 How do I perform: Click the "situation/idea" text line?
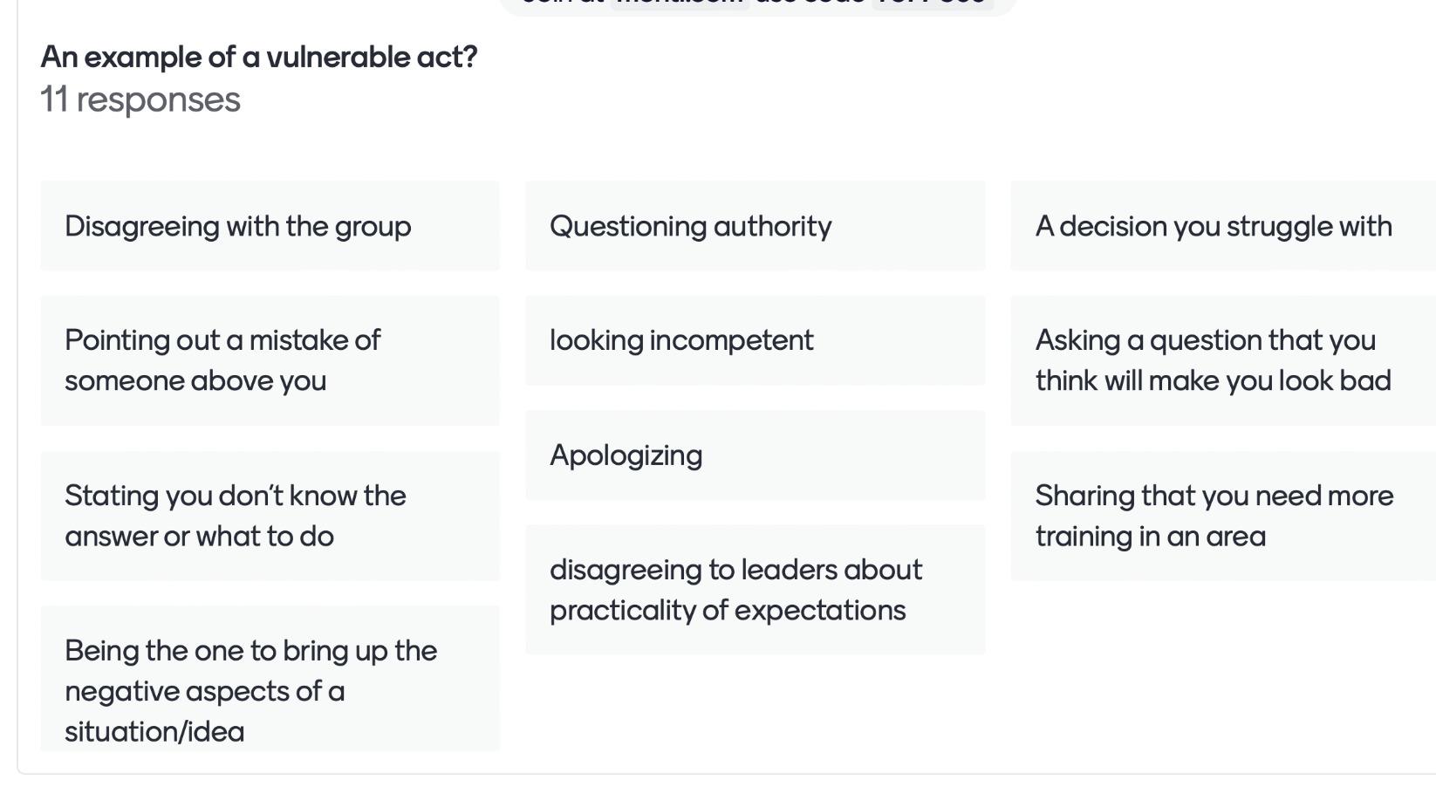coord(154,732)
